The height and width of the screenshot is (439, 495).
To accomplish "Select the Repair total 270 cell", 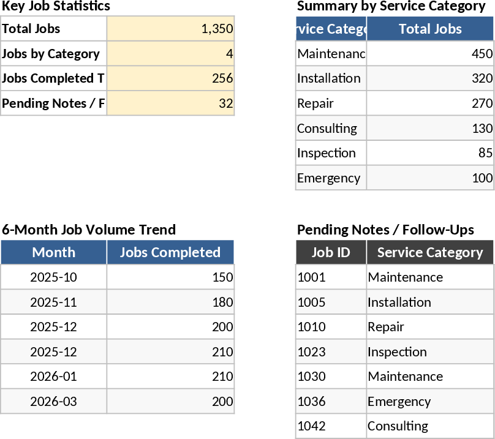I will click(x=430, y=103).
